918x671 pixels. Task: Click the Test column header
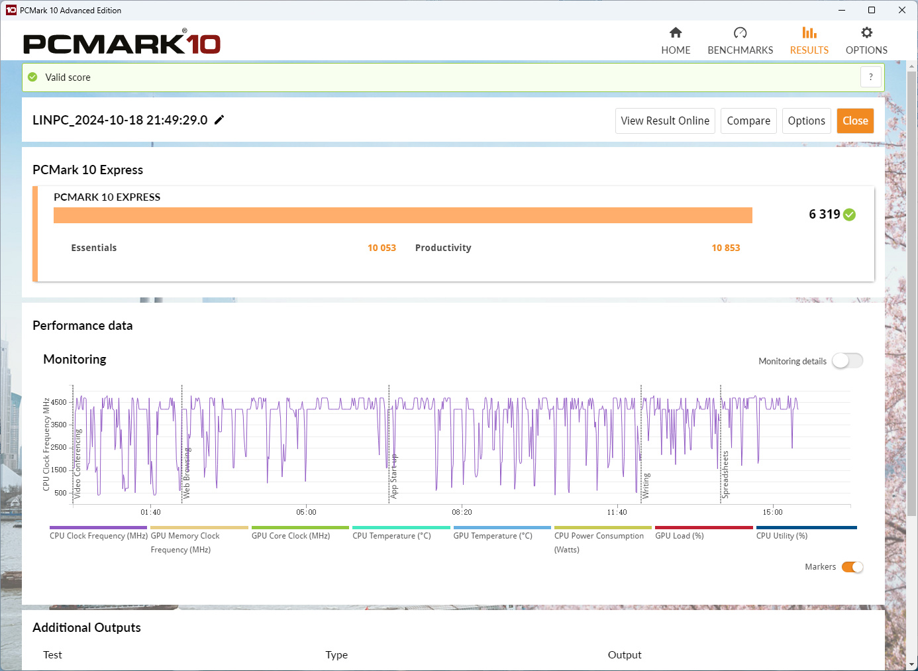point(52,654)
